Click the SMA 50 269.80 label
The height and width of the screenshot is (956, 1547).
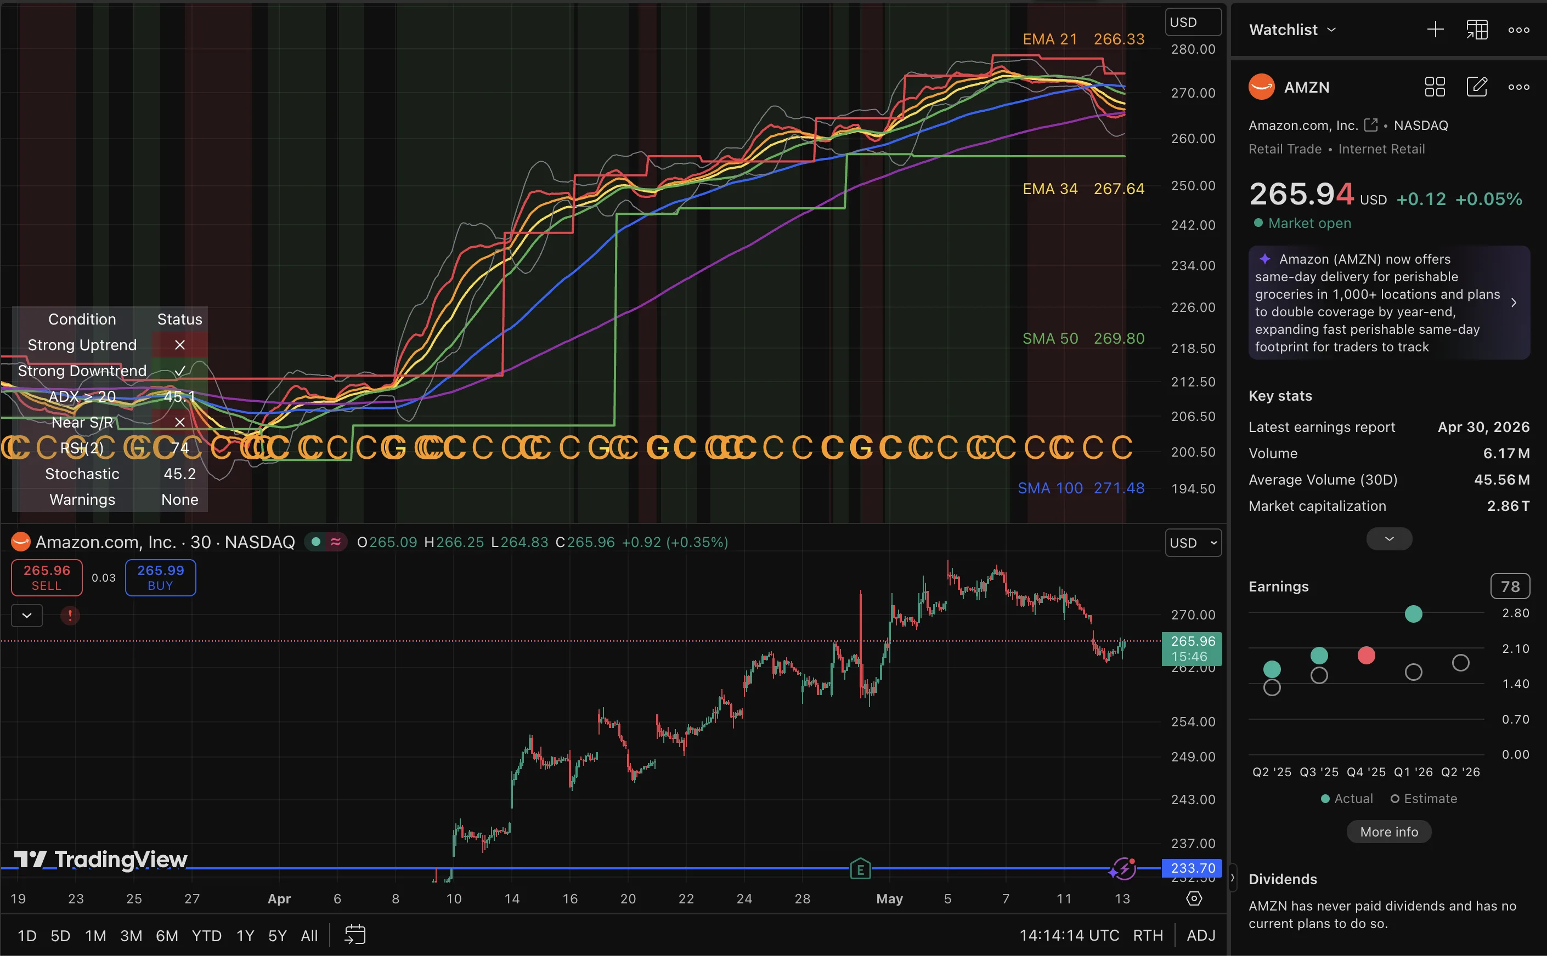click(1083, 338)
